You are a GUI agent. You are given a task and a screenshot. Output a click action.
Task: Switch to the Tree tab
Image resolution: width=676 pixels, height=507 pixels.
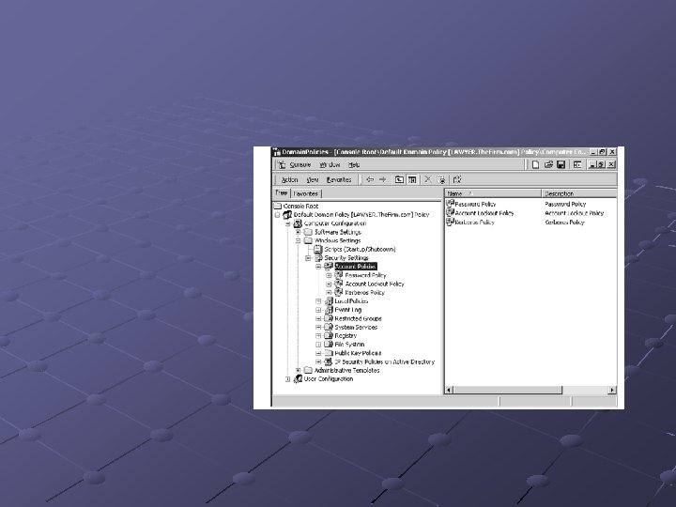(282, 193)
